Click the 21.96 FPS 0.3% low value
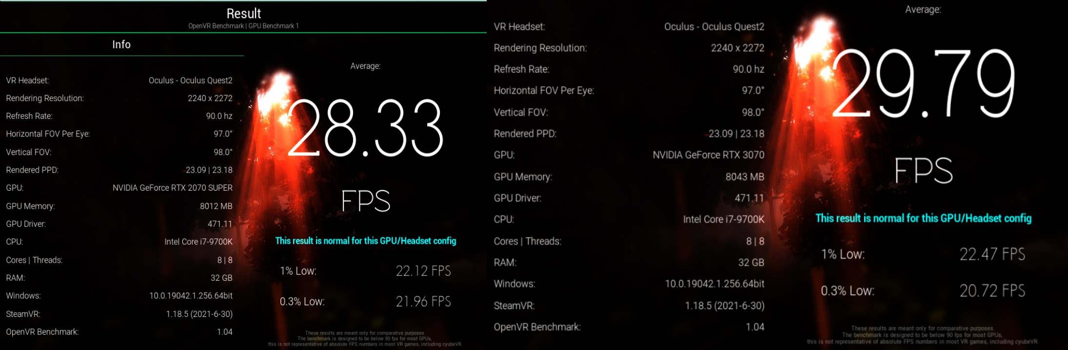The image size is (1068, 350). point(423,302)
